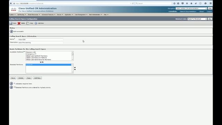Viewport: 222px width, 125px height.
Task: Click the browser reload icon
Action: click(x=133, y=3)
